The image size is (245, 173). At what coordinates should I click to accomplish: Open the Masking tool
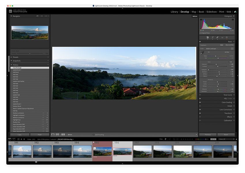[x=227, y=37]
